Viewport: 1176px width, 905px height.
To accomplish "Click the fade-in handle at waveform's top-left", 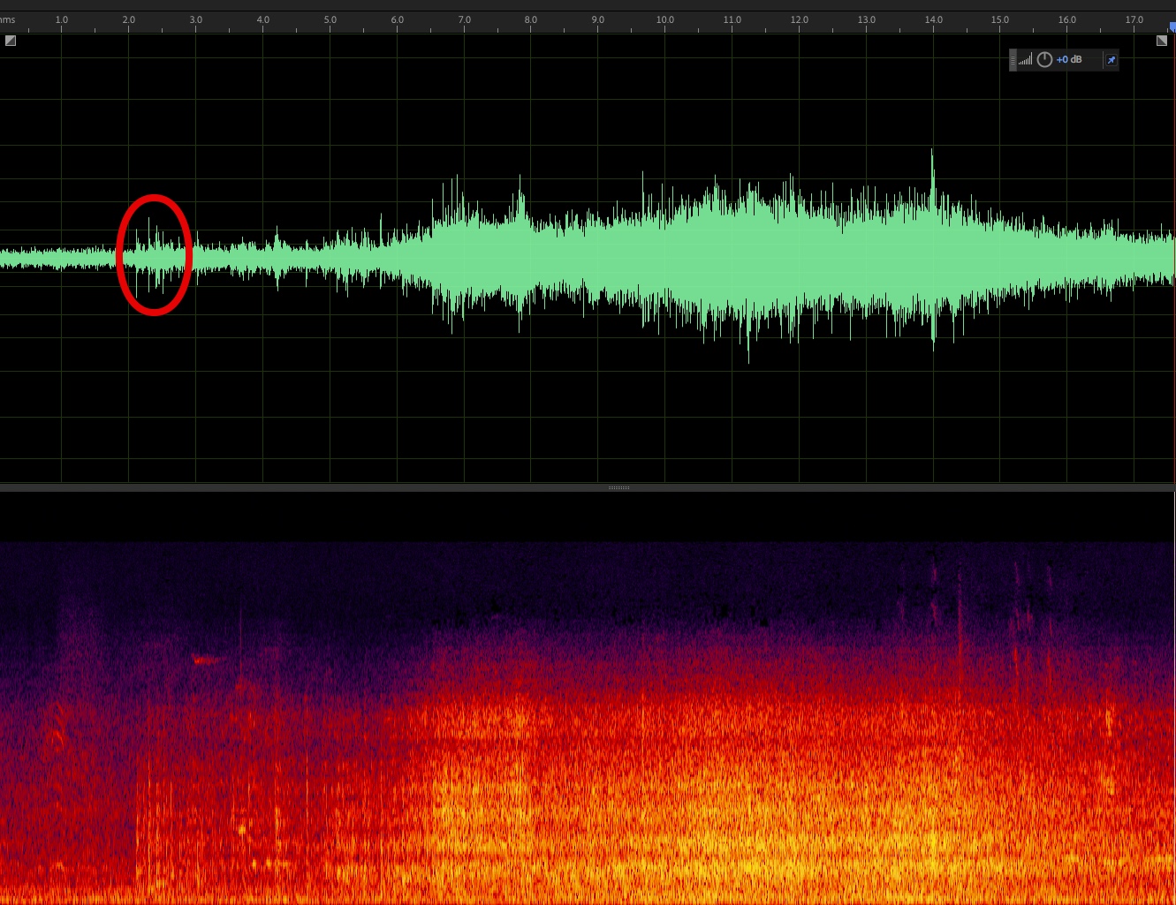I will [11, 41].
